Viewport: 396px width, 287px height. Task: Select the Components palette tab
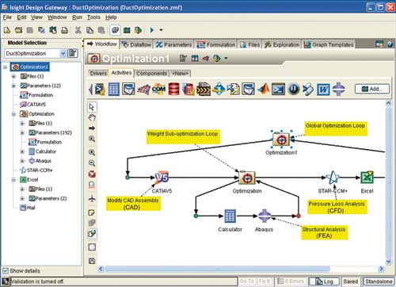(x=151, y=73)
